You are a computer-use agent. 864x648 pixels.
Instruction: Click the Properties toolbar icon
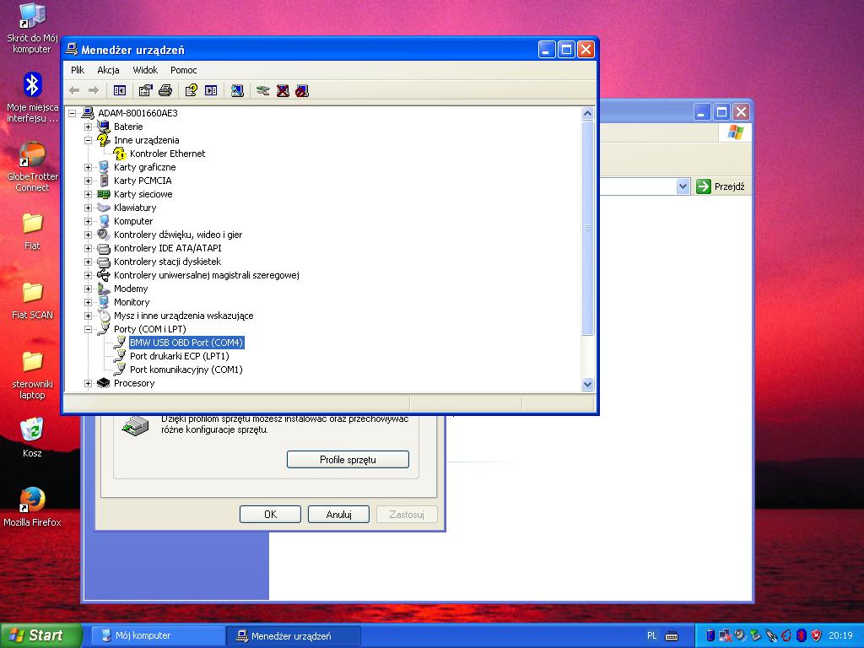coord(145,90)
